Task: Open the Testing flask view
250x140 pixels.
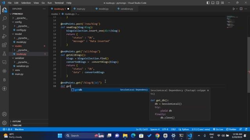Action: [4, 54]
